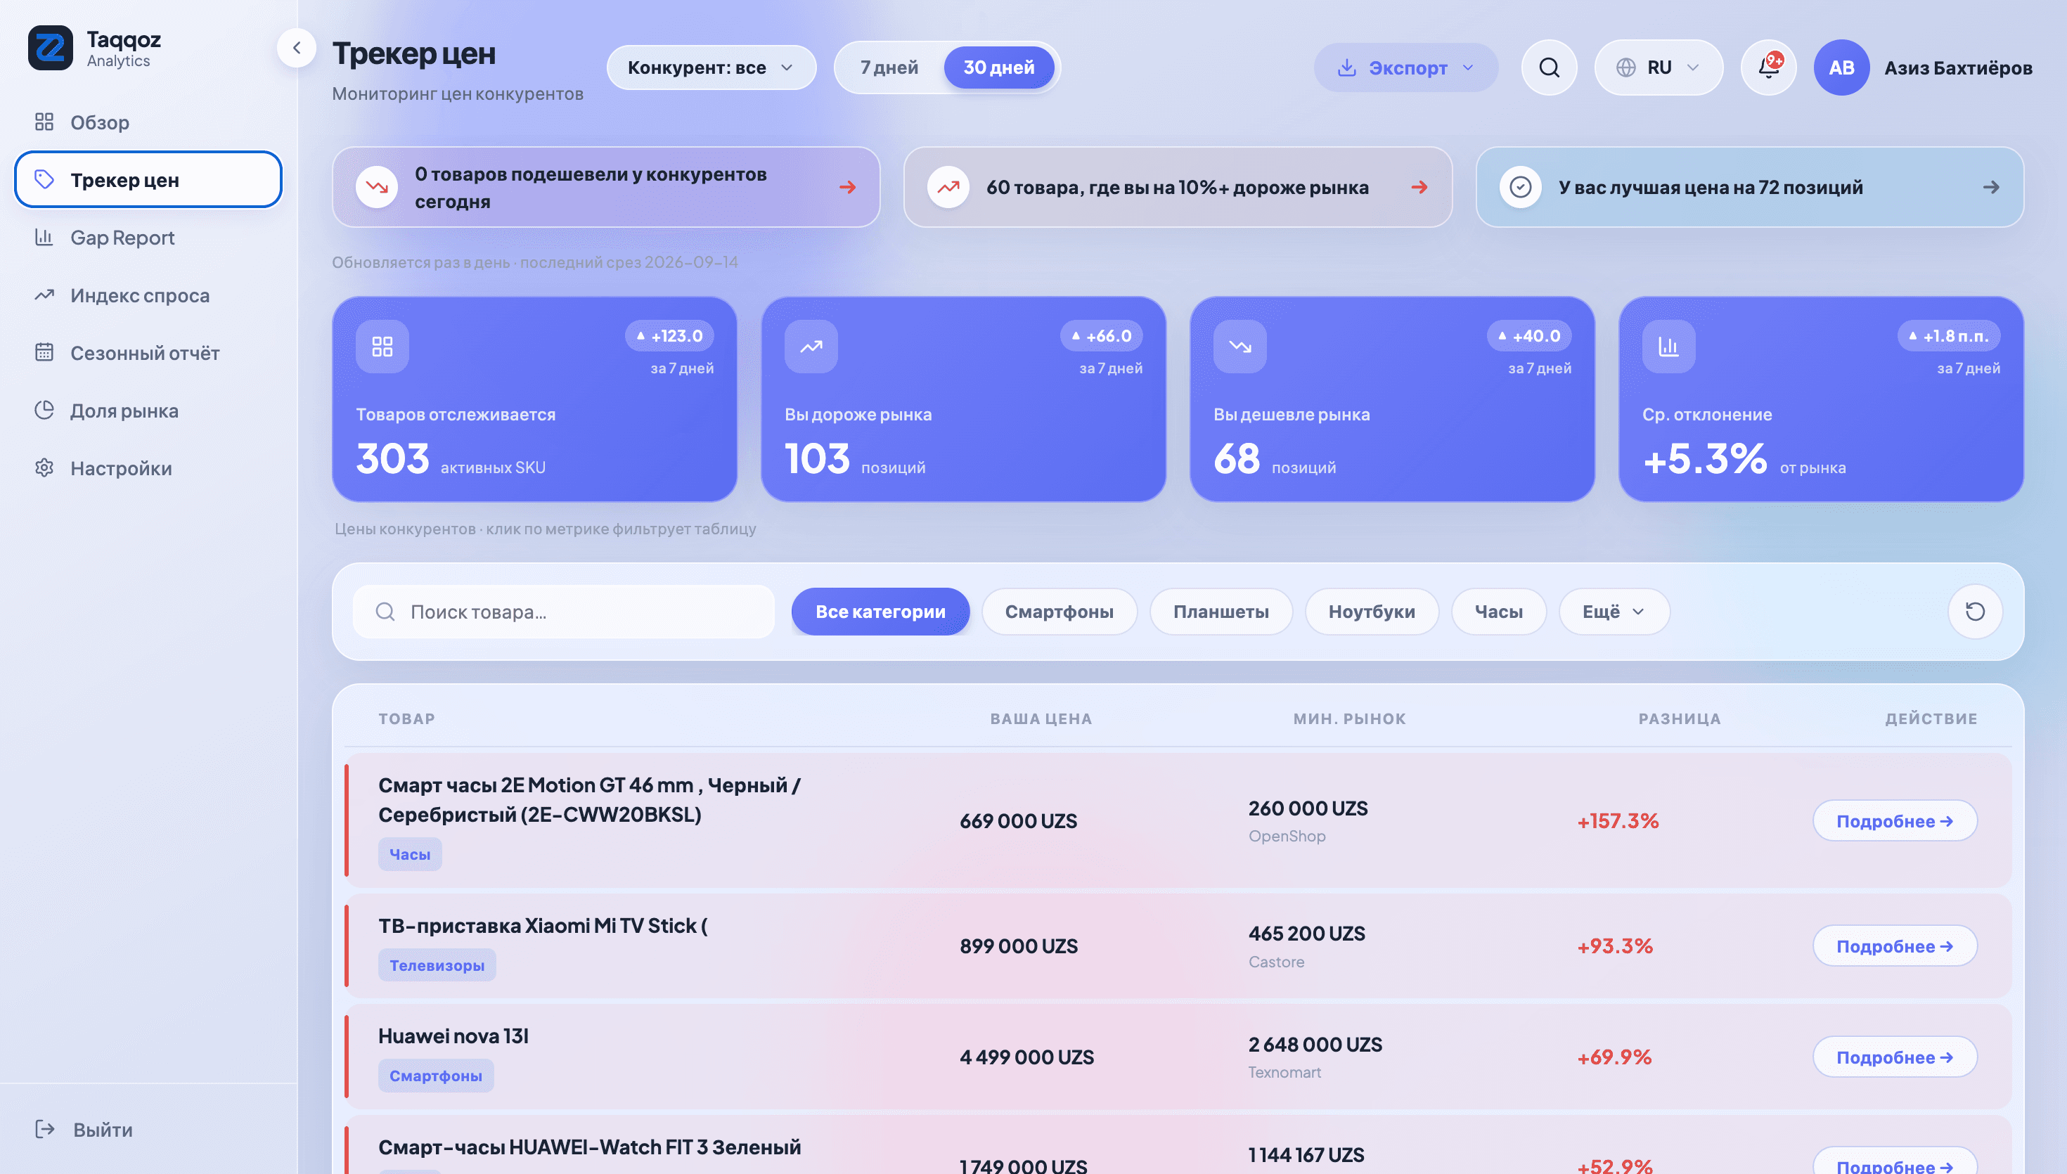Image resolution: width=2067 pixels, height=1174 pixels.
Task: Click the checkmark icon in лучшая цена banner
Action: (1521, 187)
